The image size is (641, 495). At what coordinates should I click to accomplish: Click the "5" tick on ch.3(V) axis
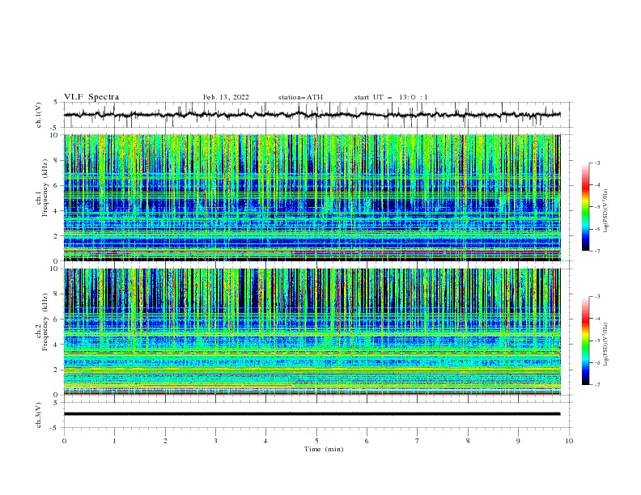click(57, 403)
